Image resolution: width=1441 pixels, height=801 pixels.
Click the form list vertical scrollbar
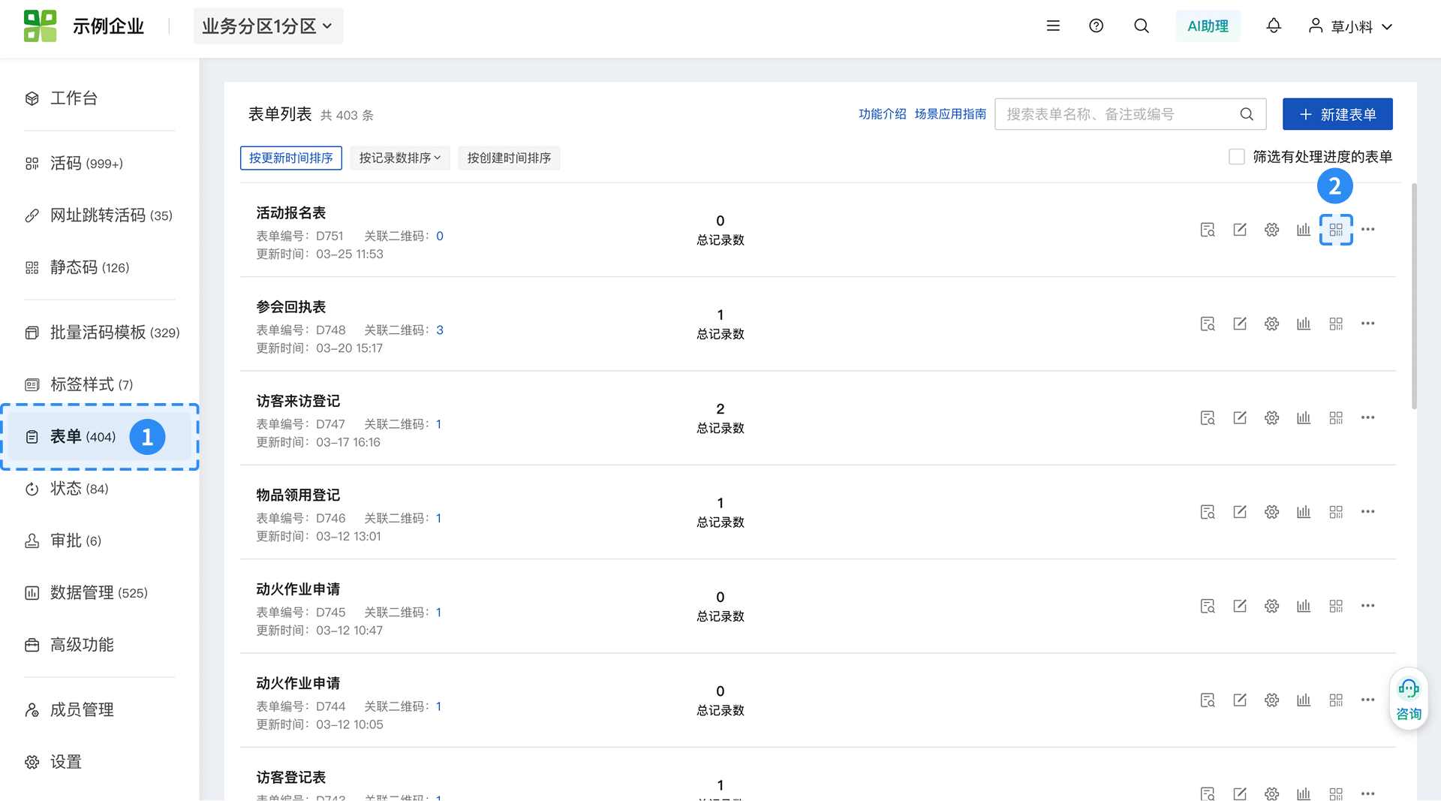[x=1414, y=297]
